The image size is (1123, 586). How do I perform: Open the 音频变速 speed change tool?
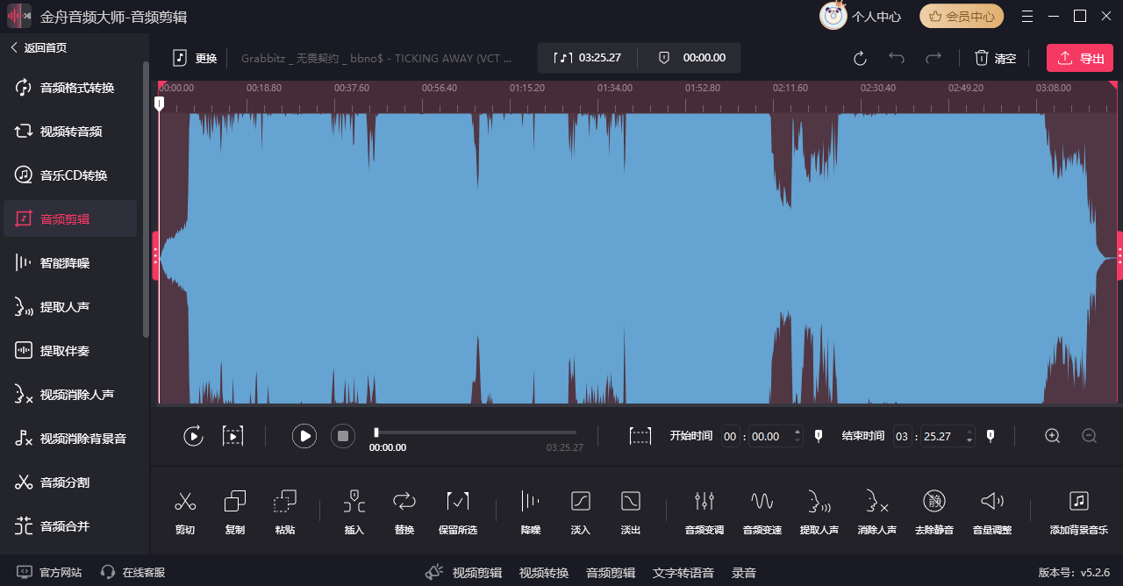point(762,512)
